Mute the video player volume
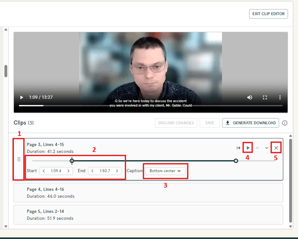The height and width of the screenshot is (239, 298). tap(250, 97)
